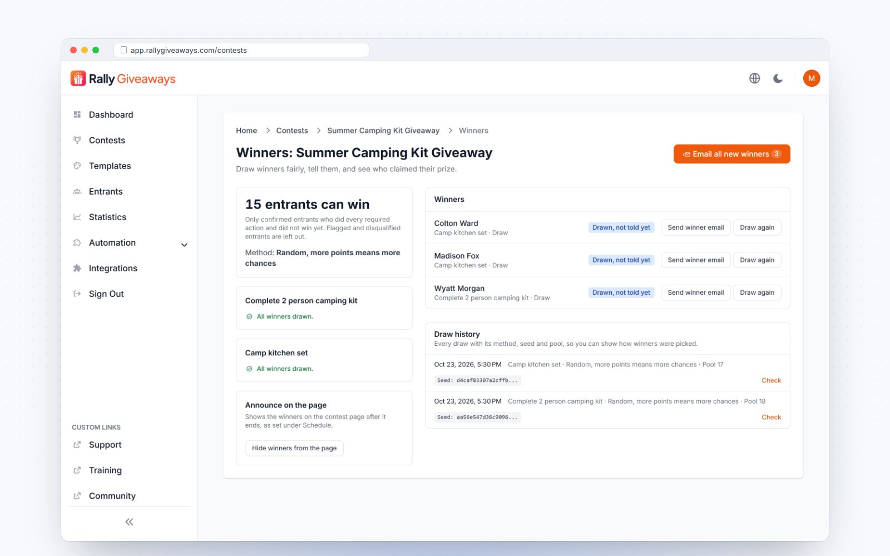Screen dimensions: 890x556
Task: Click the Rally Giveaways gift logo
Action: (x=78, y=78)
